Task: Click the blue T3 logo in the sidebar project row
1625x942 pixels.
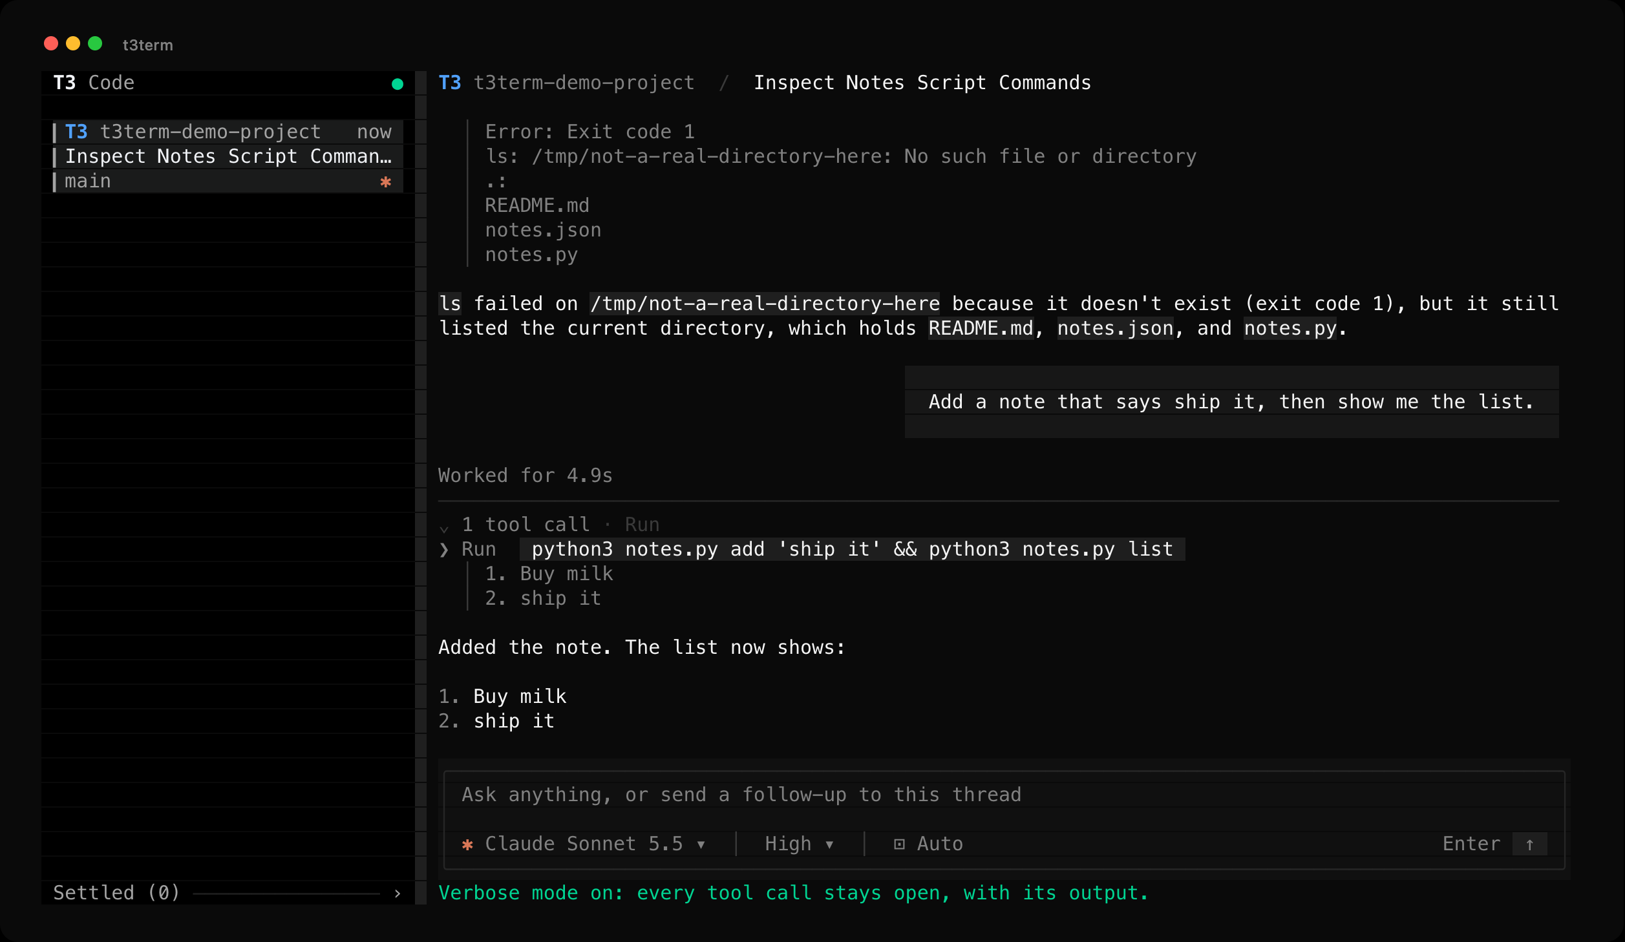Action: [76, 132]
